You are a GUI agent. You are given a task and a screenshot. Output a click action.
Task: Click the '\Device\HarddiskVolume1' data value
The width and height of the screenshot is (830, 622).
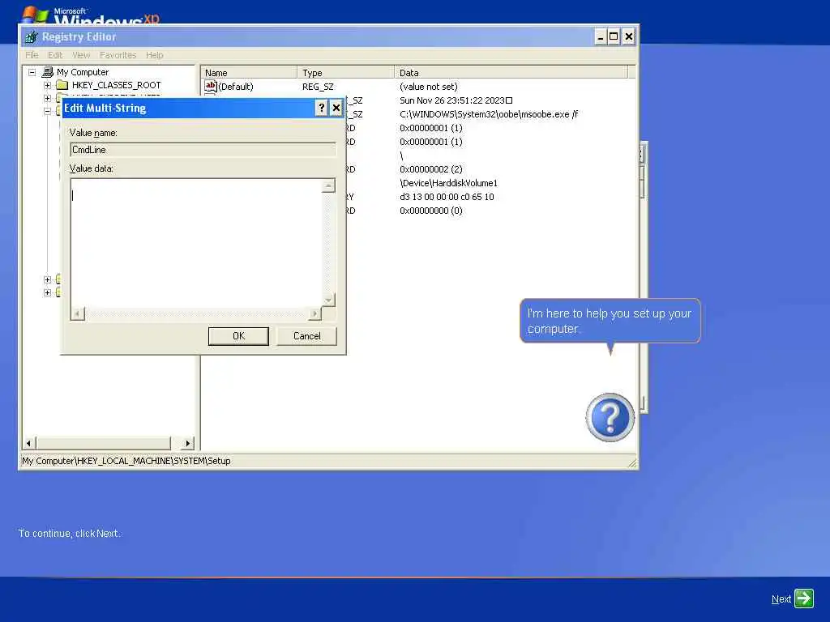448,183
